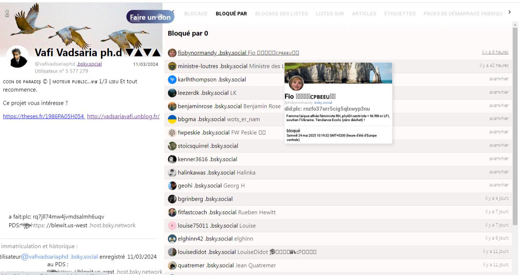Open the vadsariavafi.unblog.fr link
The height and width of the screenshot is (275, 520).
click(123, 116)
